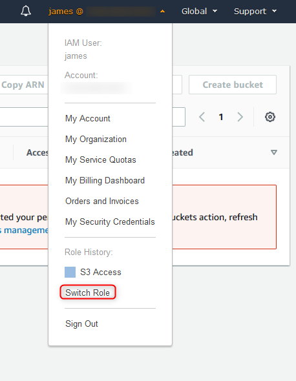
Task: Open My Account menu entry
Action: (x=87, y=119)
